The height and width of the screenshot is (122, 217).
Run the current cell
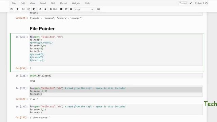(54, 9)
